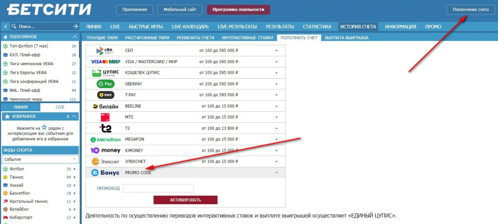Select the LIVE tab in sidebar
This screenshot has height=224, width=498.
point(60,107)
